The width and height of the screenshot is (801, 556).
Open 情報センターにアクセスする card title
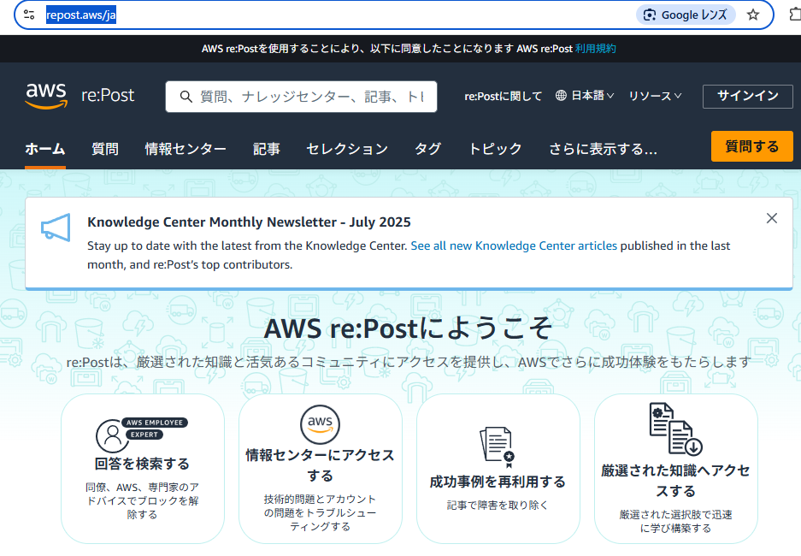(320, 465)
